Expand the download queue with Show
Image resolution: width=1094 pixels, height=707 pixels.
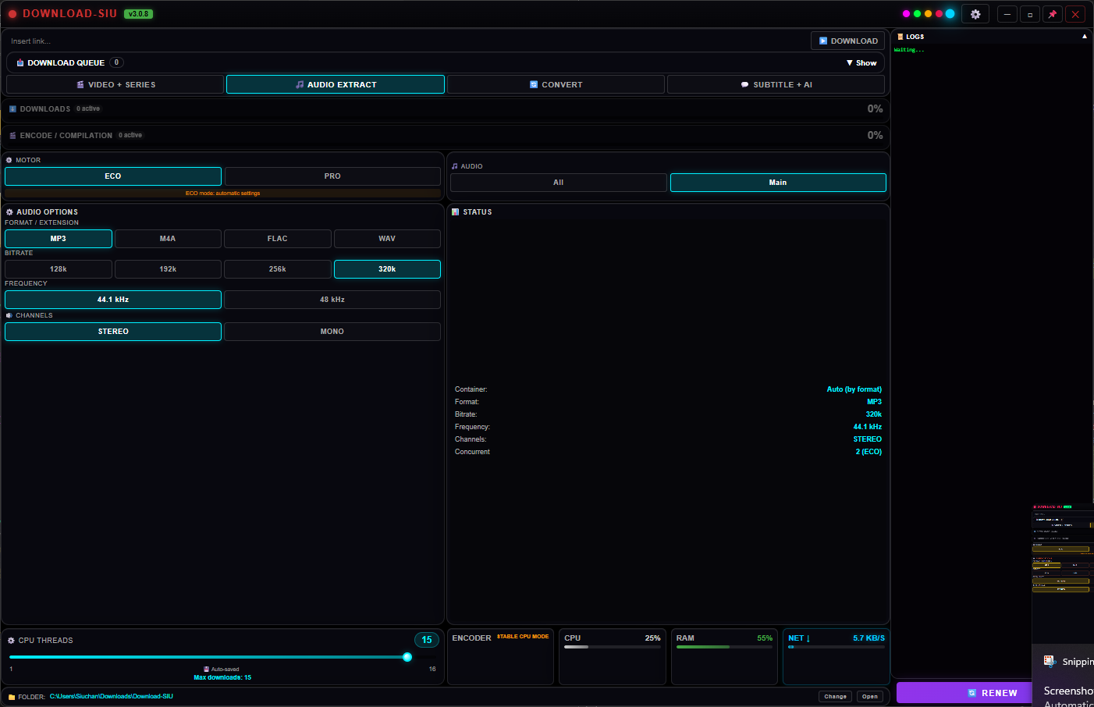click(x=861, y=63)
